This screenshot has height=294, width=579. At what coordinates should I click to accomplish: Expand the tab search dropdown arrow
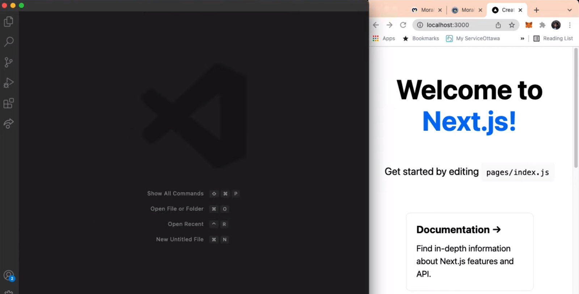(570, 10)
